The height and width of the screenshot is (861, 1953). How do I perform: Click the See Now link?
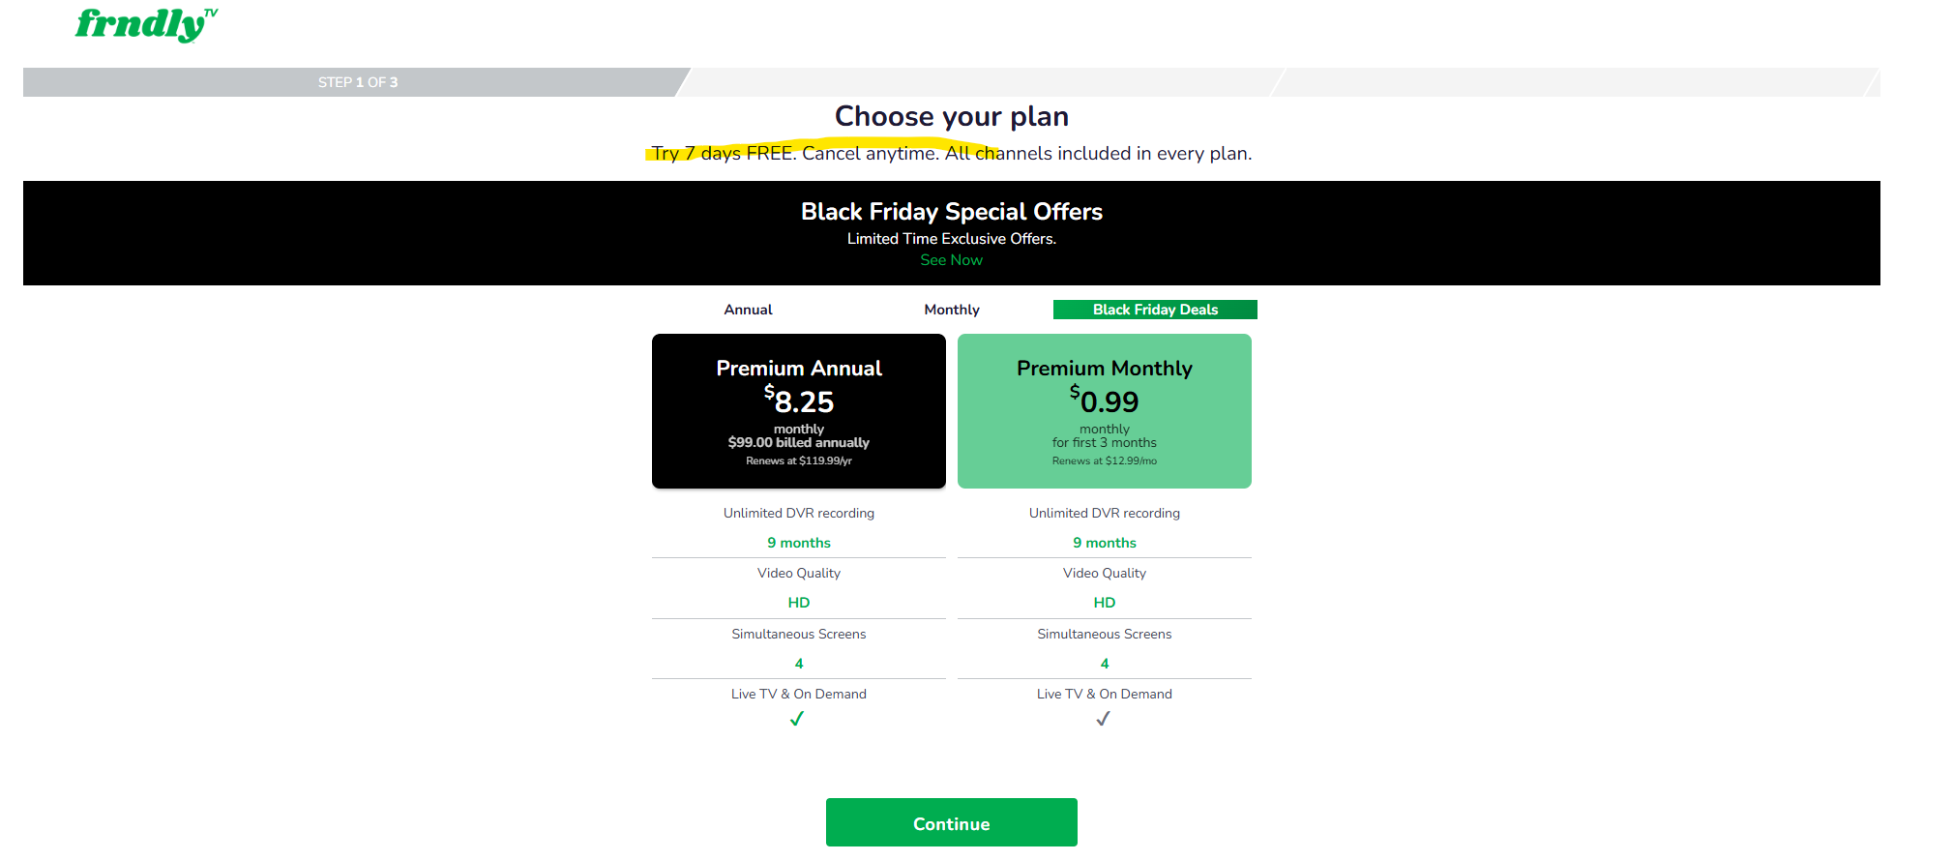[x=951, y=259]
